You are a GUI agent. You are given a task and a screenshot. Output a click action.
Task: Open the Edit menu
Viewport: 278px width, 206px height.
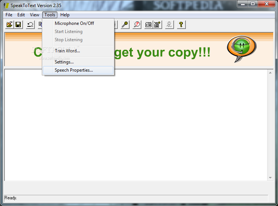pyautogui.click(x=21, y=15)
